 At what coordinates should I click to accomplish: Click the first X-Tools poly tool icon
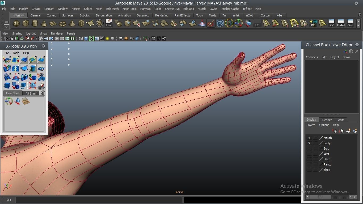click(x=7, y=60)
